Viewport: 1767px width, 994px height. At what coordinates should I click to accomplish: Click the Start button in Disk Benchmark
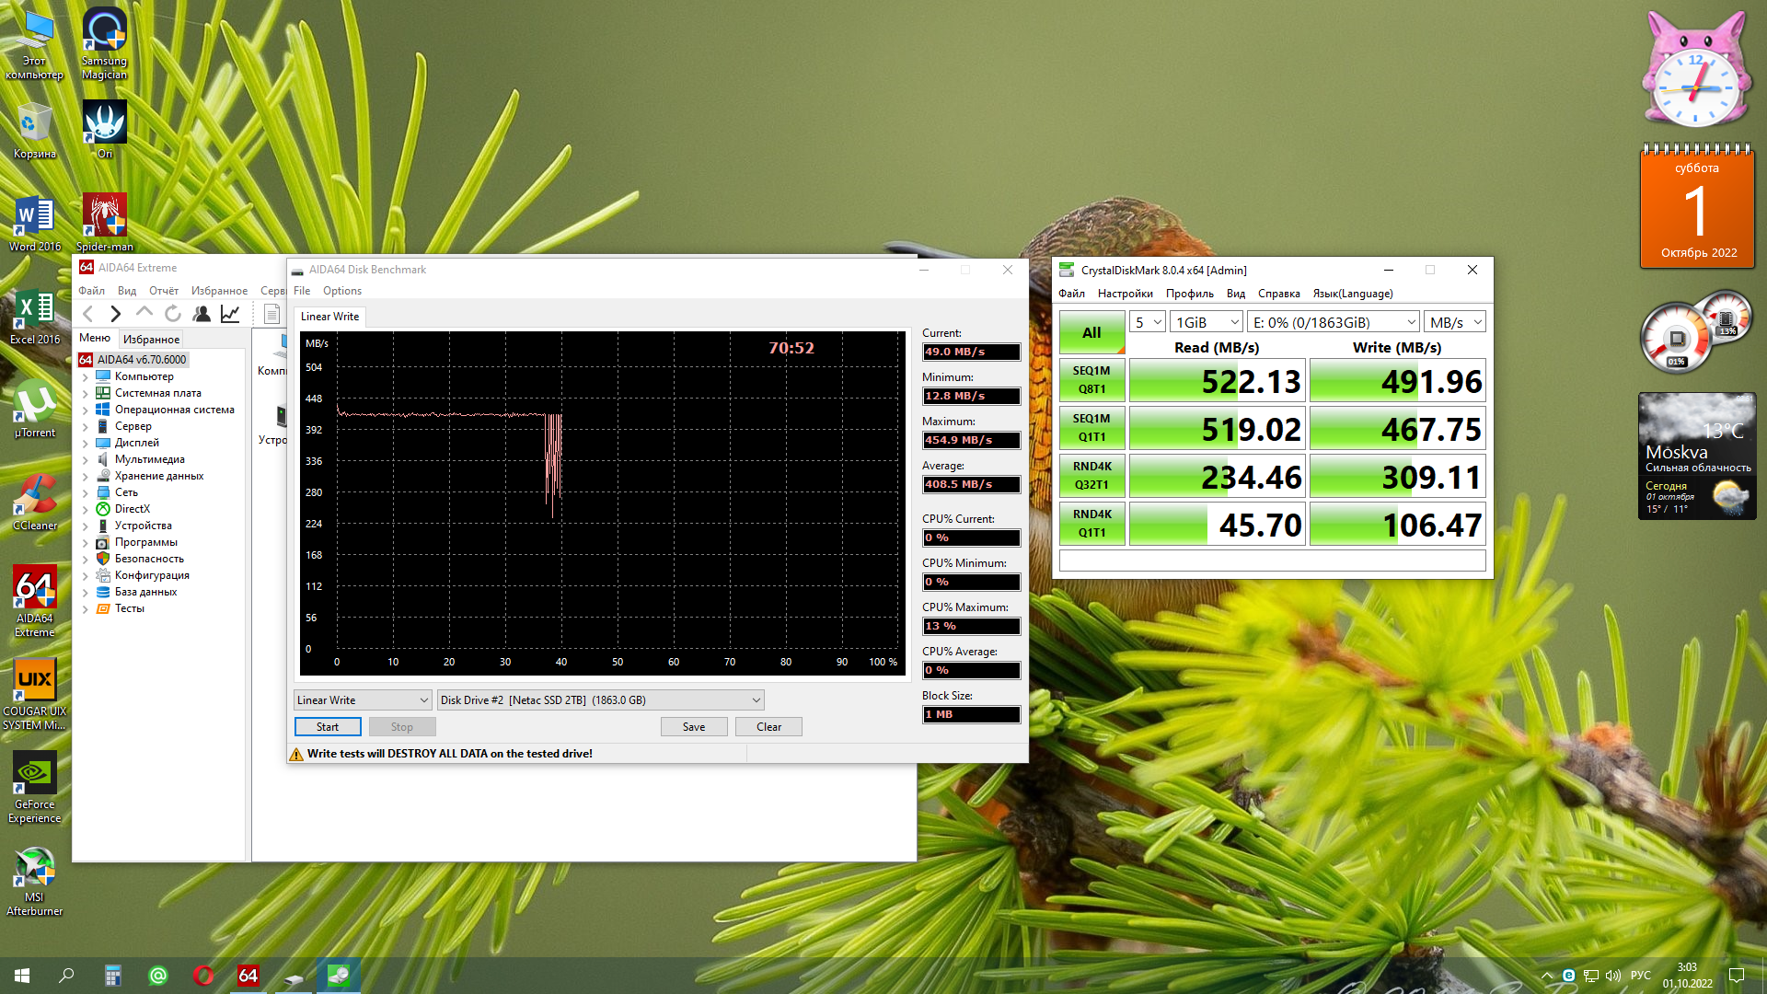tap(328, 727)
